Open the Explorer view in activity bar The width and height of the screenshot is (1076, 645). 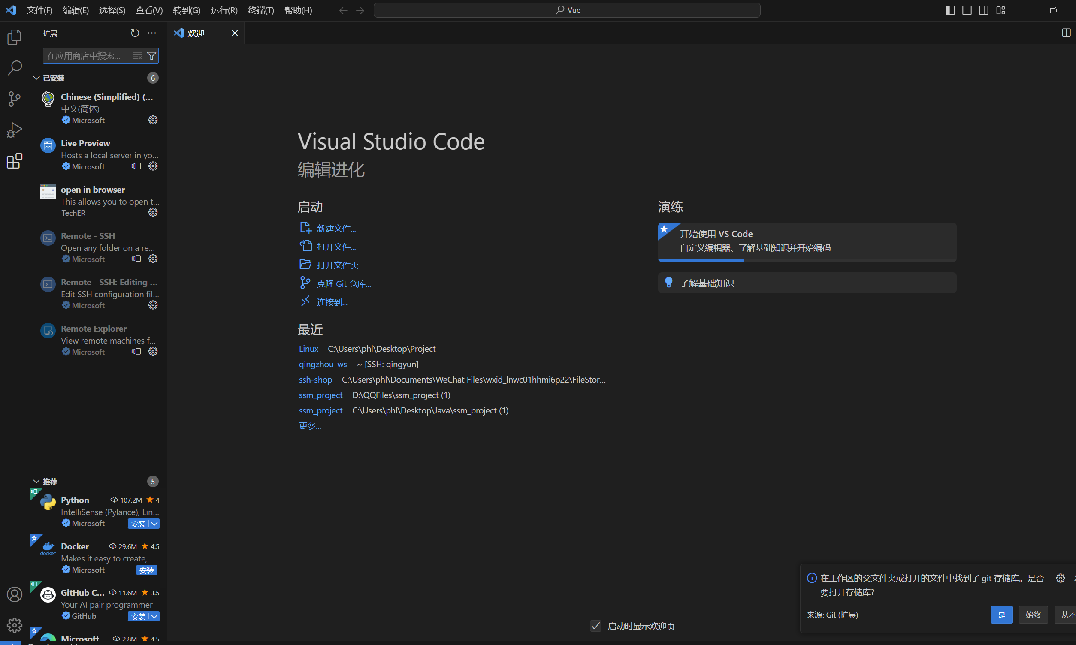(14, 37)
